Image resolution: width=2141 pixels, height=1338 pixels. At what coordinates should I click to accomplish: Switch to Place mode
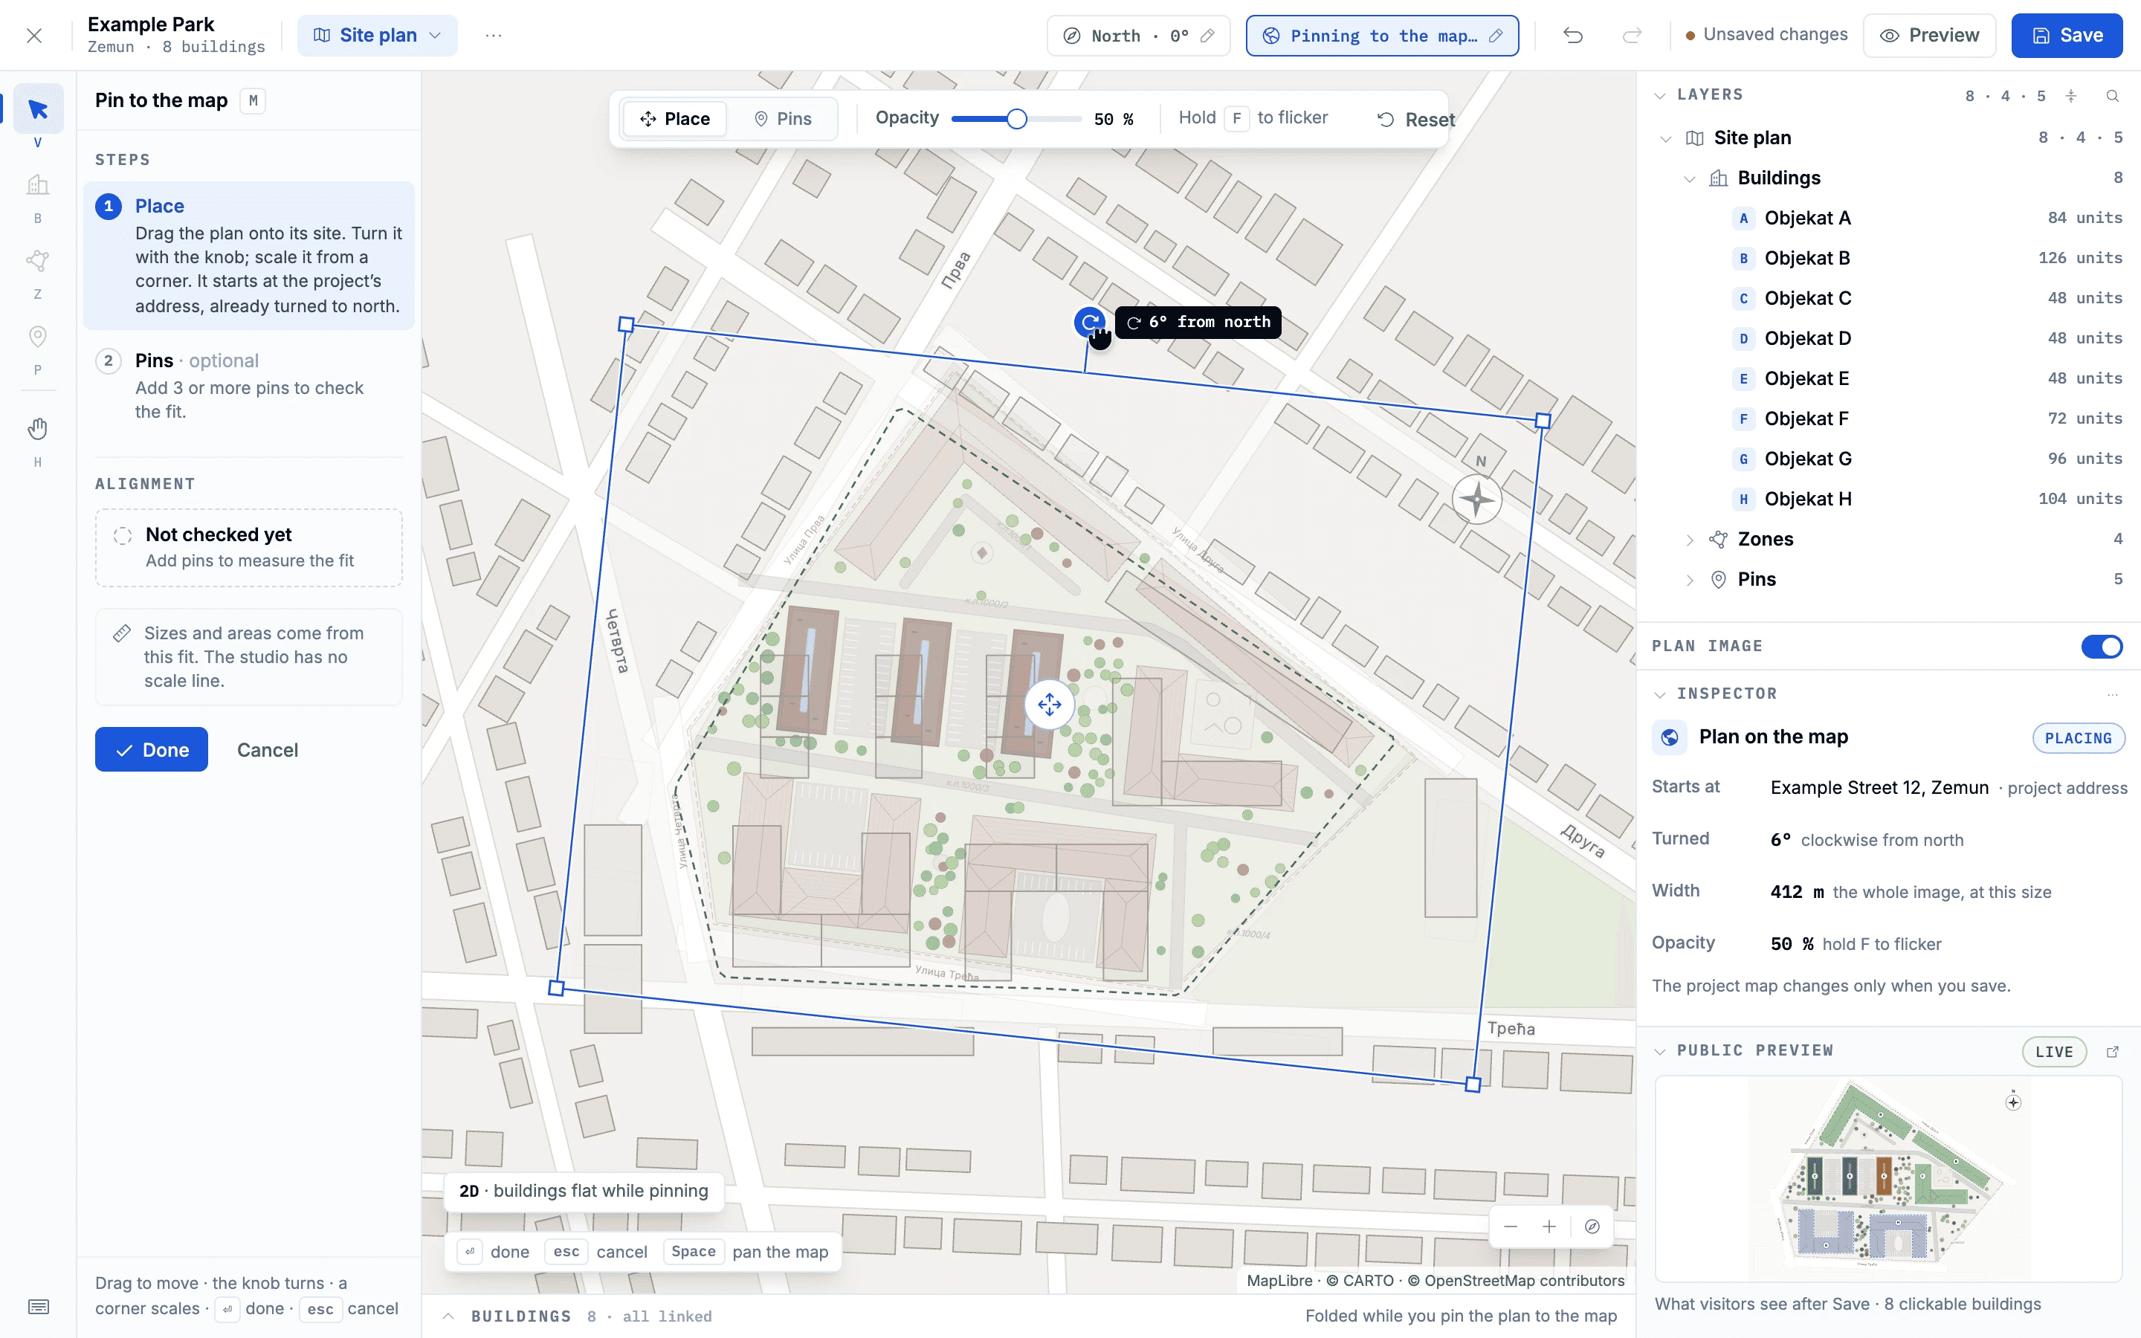pos(675,119)
